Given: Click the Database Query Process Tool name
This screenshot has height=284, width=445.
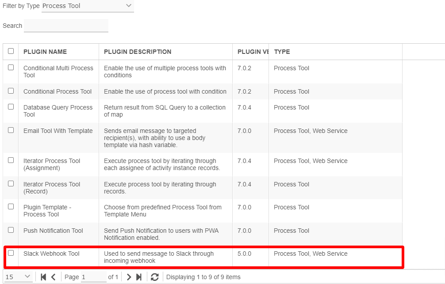Looking at the screenshot, I should [x=58, y=111].
